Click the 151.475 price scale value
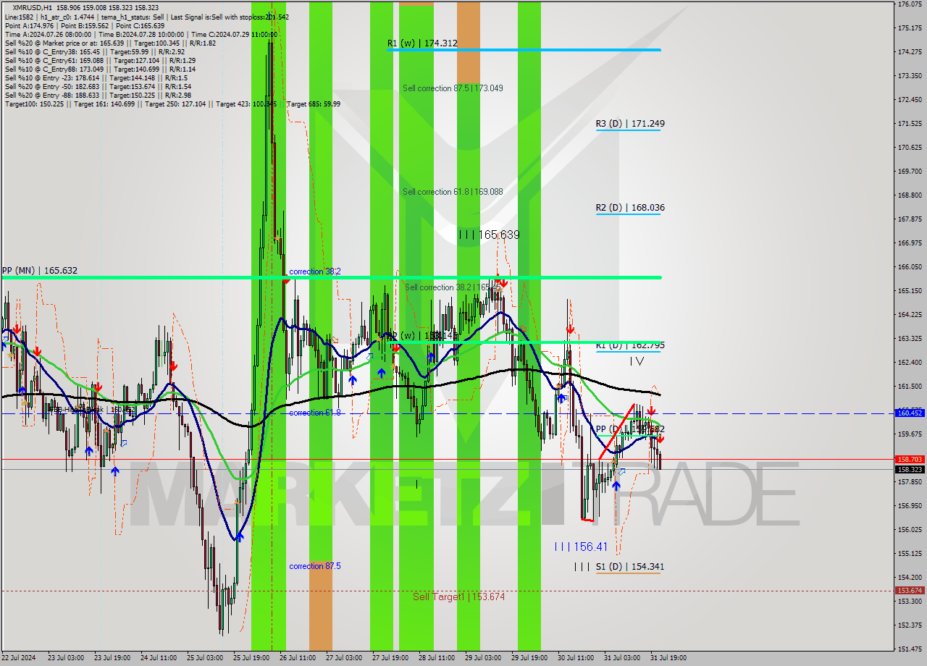 (x=910, y=649)
